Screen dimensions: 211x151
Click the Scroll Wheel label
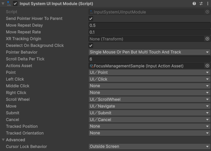click(x=18, y=99)
